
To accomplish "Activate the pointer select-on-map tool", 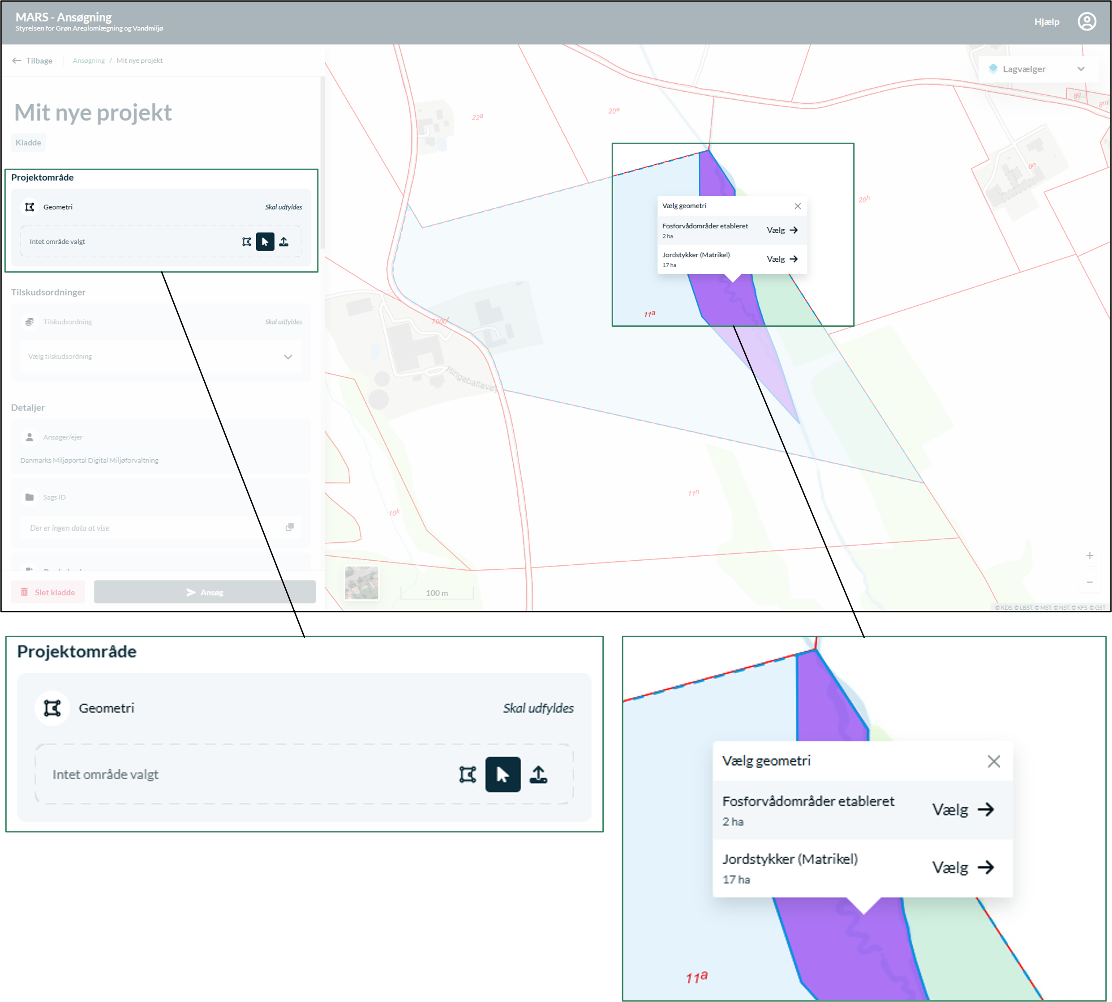I will click(x=265, y=242).
